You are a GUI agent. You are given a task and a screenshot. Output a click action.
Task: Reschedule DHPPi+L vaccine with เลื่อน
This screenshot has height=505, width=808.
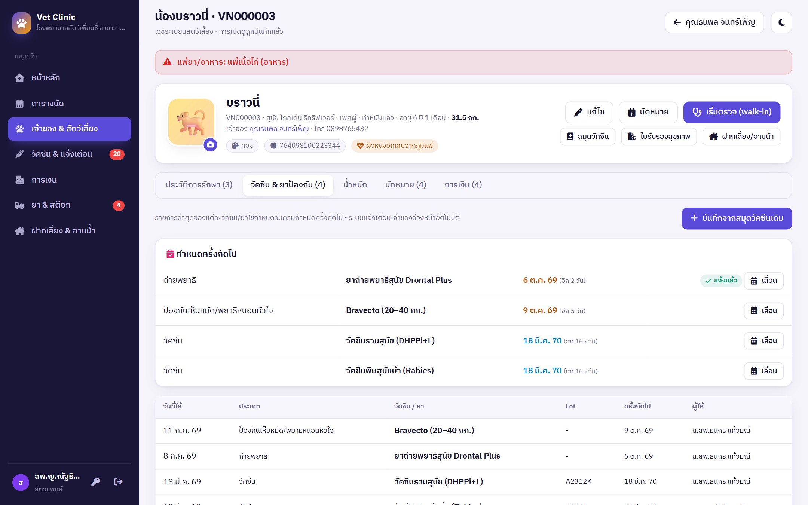coord(763,341)
